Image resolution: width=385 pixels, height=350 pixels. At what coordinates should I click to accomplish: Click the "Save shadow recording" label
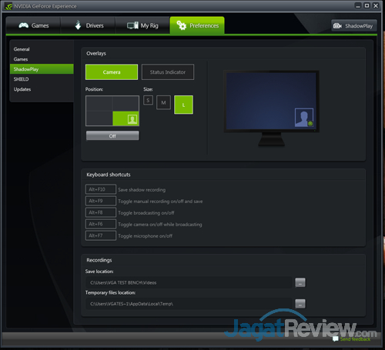[x=142, y=190]
